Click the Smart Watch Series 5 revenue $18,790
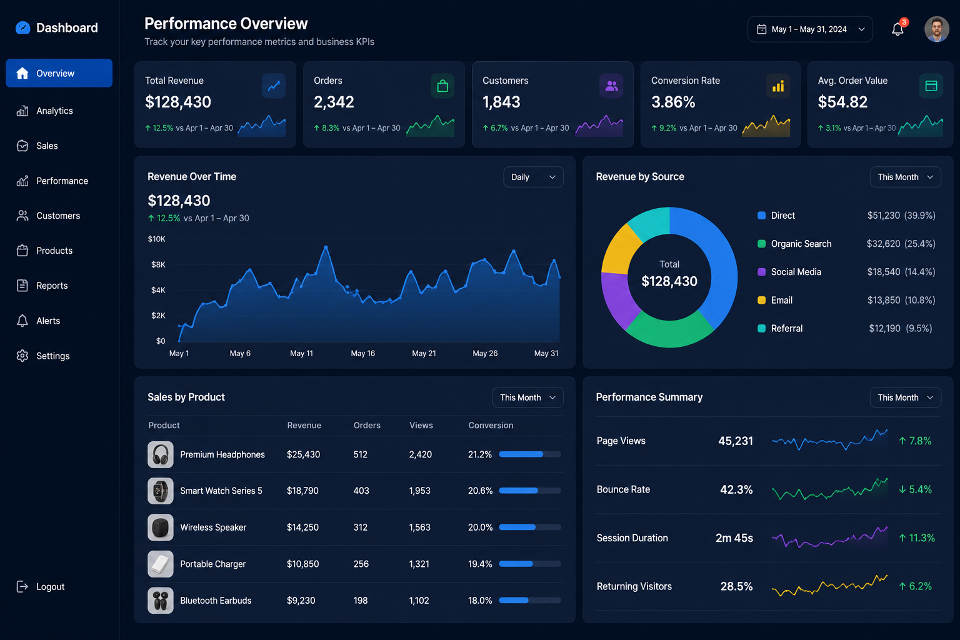The width and height of the screenshot is (960, 640). [302, 491]
